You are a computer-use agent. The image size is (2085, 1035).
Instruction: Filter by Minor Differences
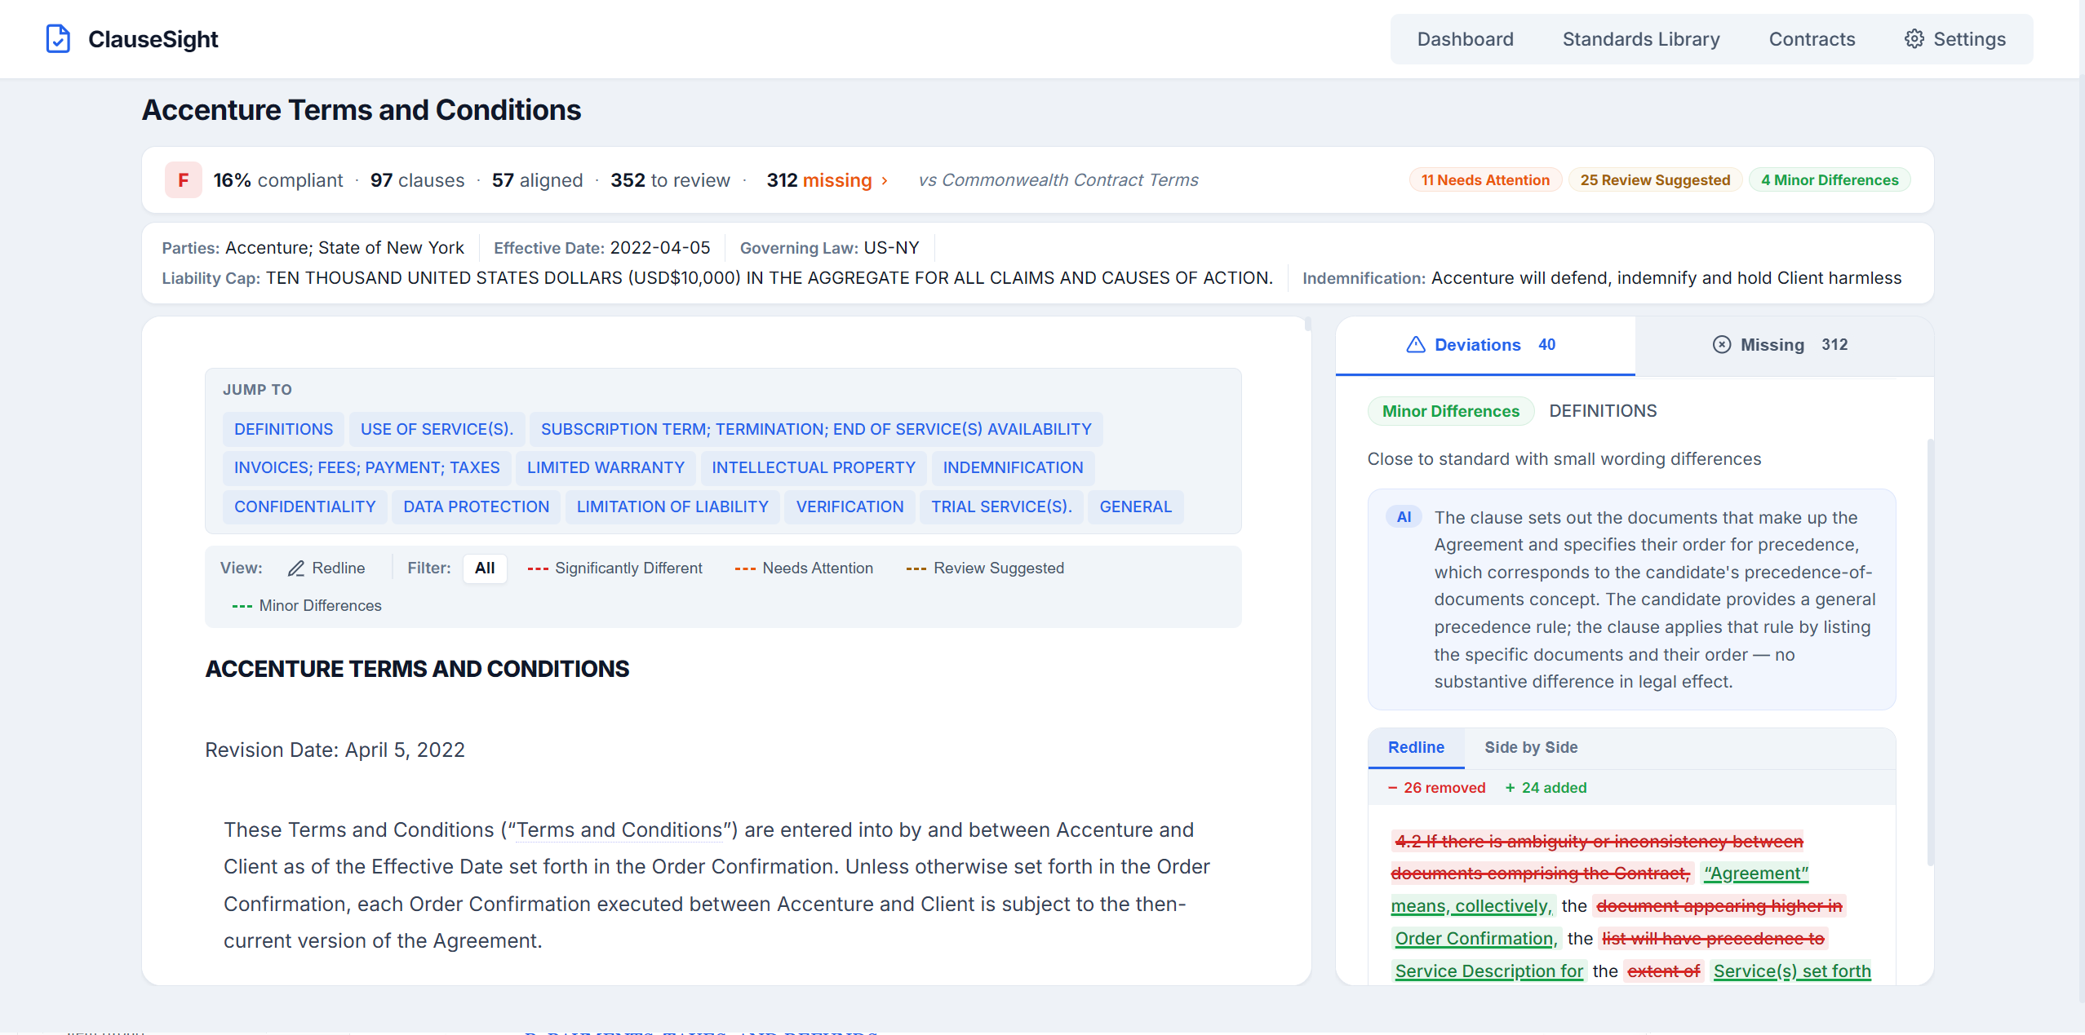click(307, 606)
